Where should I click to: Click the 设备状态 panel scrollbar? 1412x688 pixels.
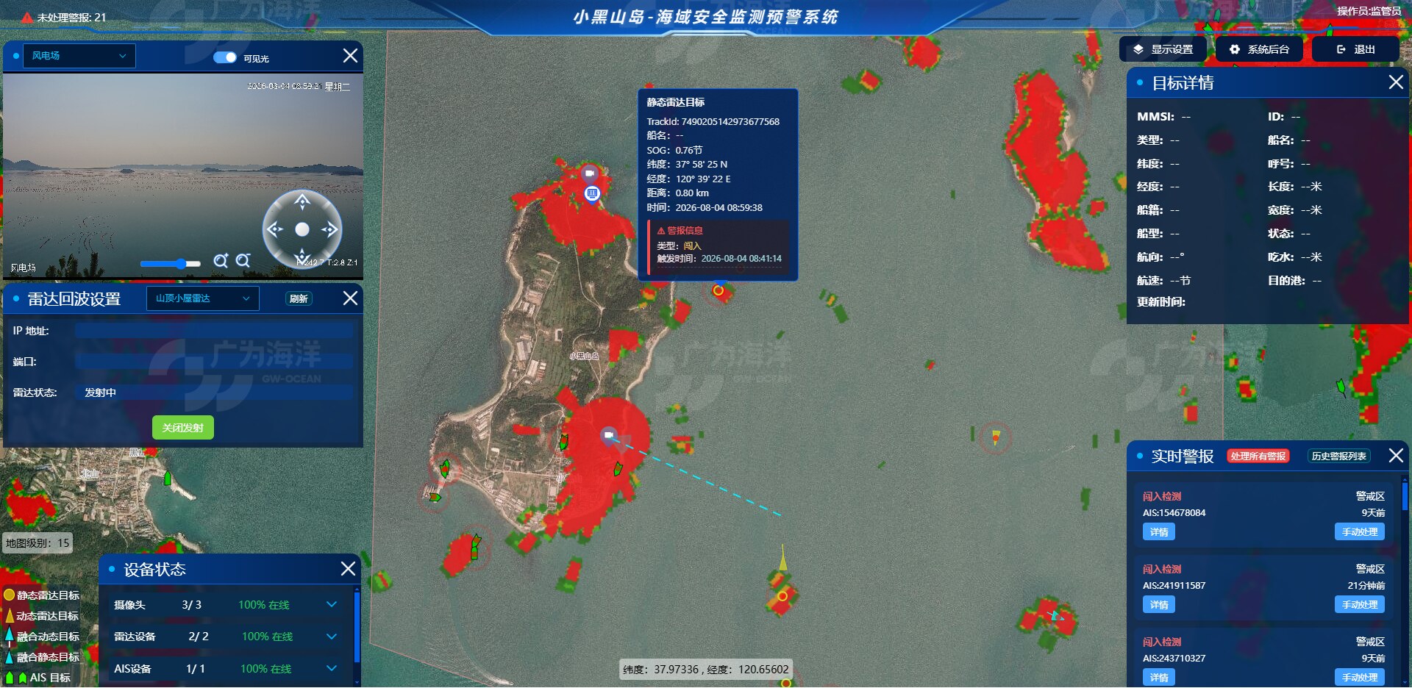[357, 626]
